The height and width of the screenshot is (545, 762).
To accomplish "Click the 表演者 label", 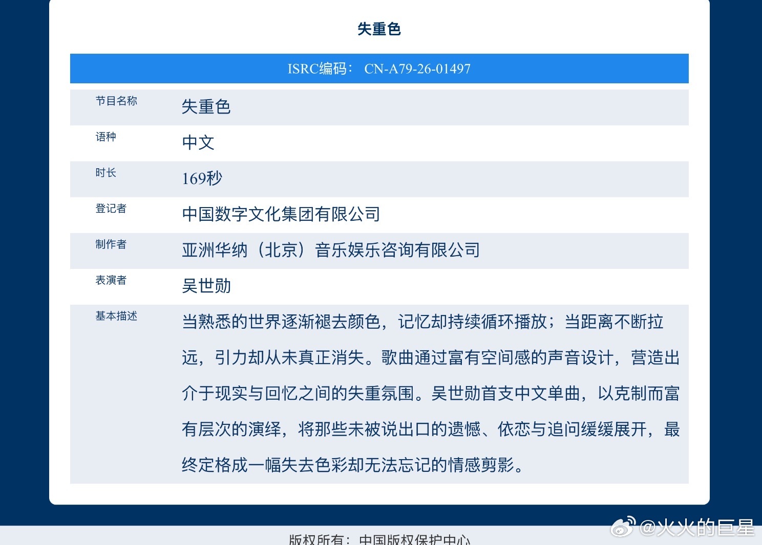I will [x=111, y=280].
